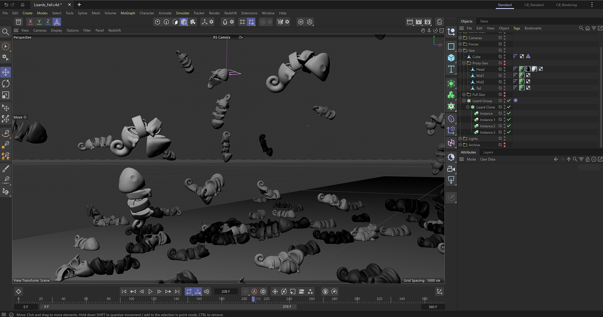Open Edit Render Settings clapperboard icon
Image resolution: width=603 pixels, height=317 pixels.
coord(427,22)
